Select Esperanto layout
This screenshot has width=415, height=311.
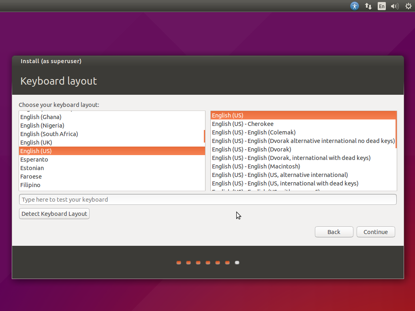[x=111, y=160]
